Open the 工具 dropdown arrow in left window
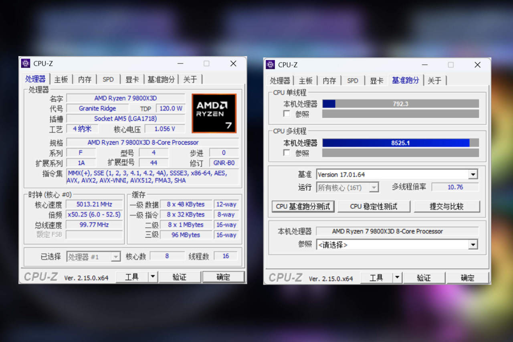 coord(153,277)
